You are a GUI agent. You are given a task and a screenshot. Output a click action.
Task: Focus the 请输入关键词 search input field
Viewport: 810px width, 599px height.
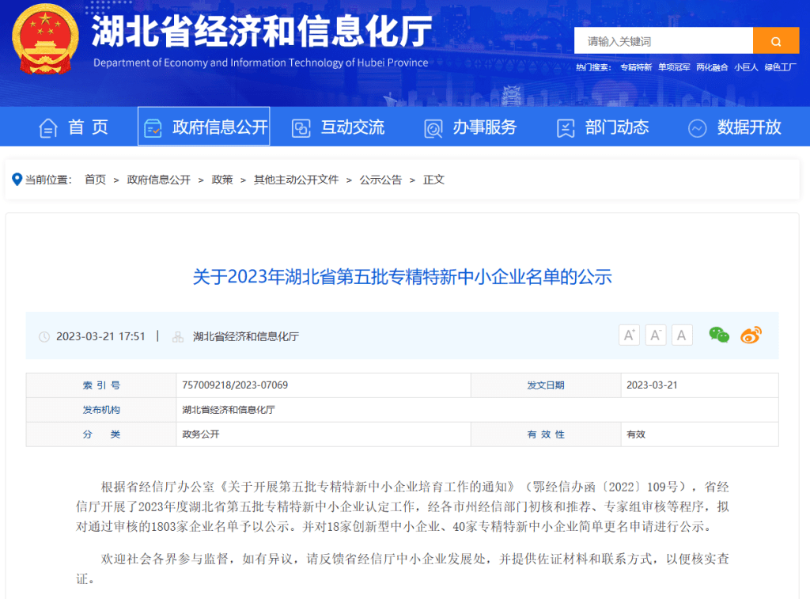(663, 41)
